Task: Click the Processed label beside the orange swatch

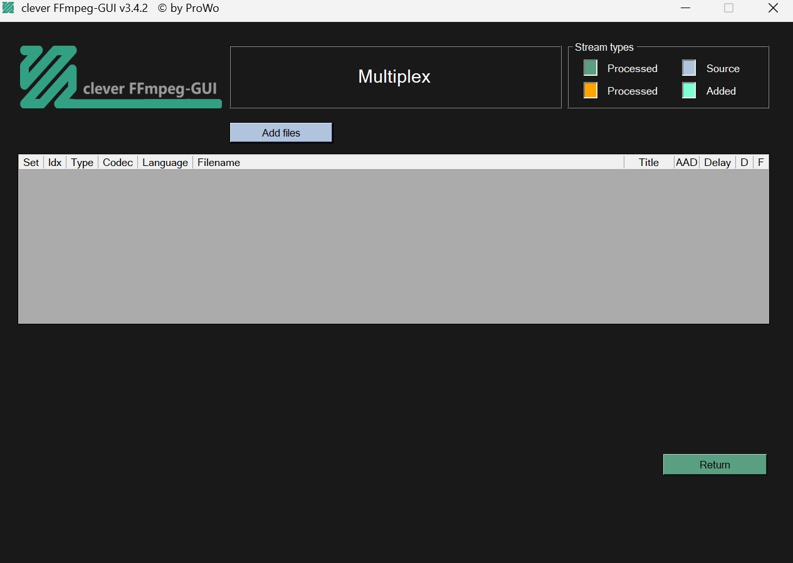Action: point(632,91)
